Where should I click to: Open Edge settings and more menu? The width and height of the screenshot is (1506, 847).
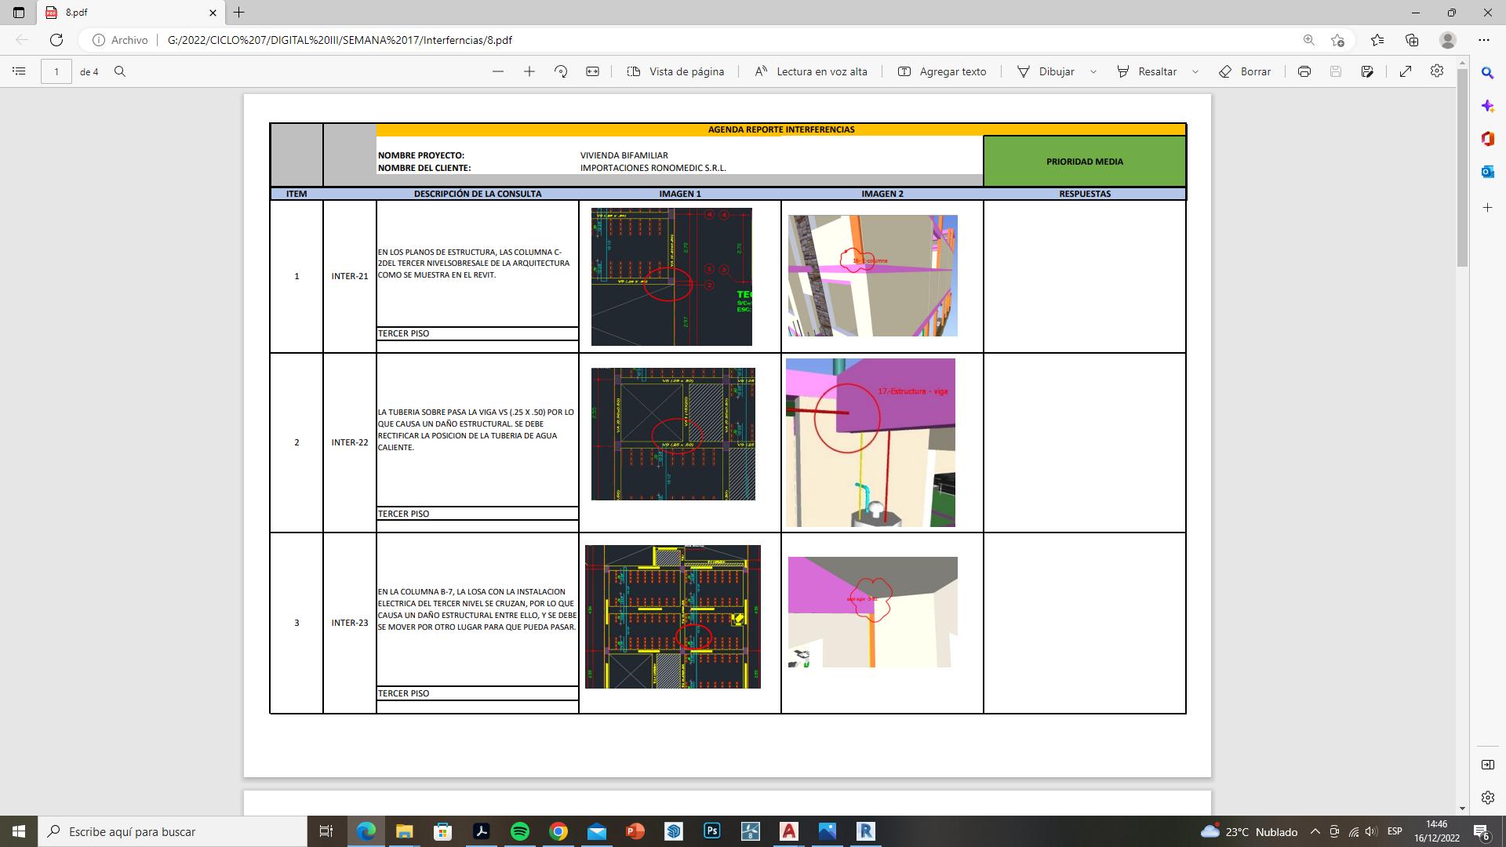1483,40
